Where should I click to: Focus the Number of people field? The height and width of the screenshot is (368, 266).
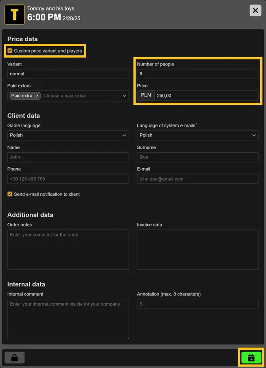pos(197,74)
